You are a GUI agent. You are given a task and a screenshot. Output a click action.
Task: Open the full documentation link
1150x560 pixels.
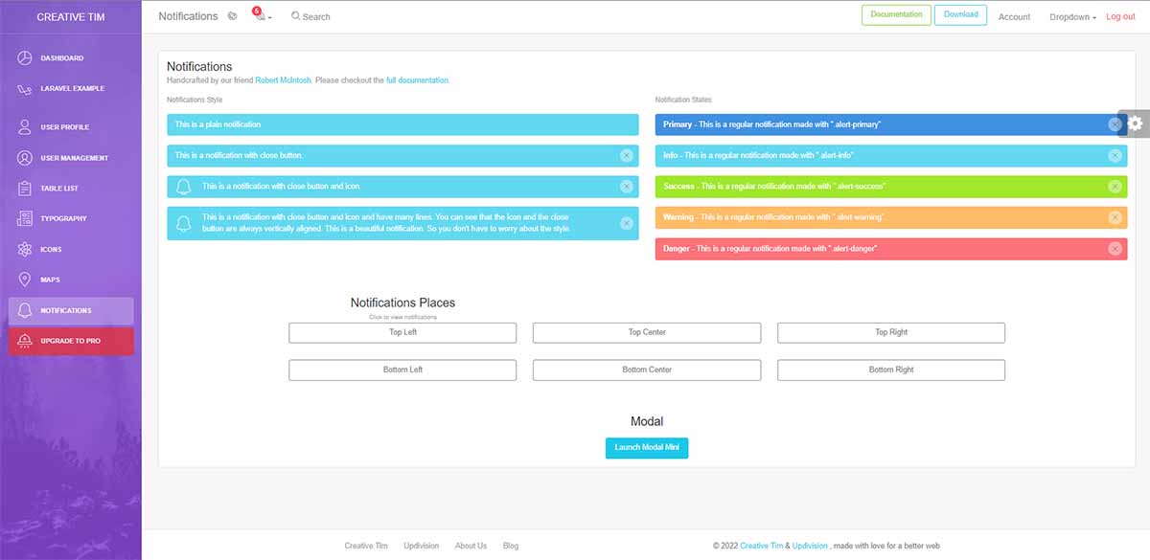pyautogui.click(x=416, y=79)
